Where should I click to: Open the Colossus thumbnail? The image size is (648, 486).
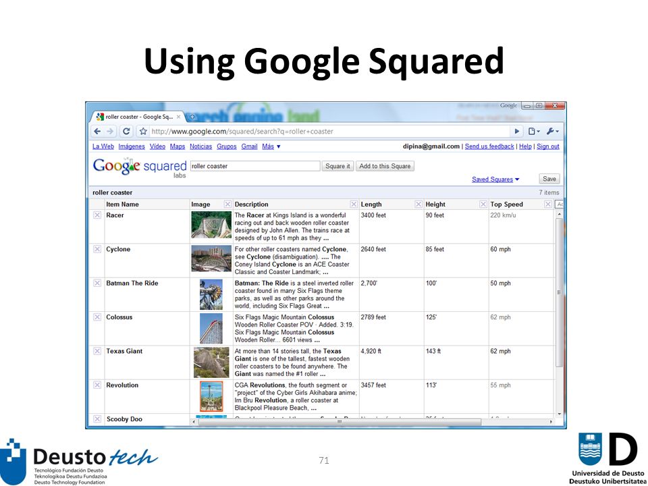(211, 329)
